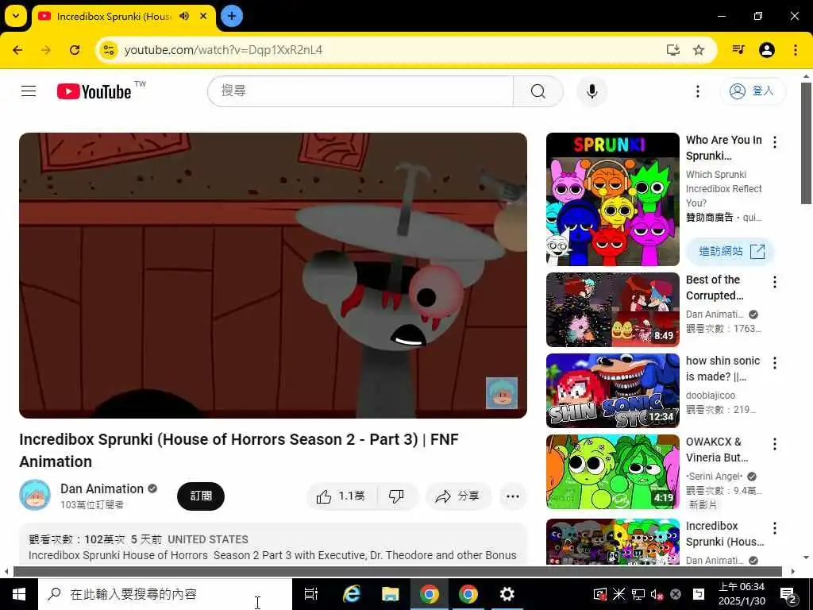
Task: Open a new tab with plus button
Action: pyautogui.click(x=231, y=16)
